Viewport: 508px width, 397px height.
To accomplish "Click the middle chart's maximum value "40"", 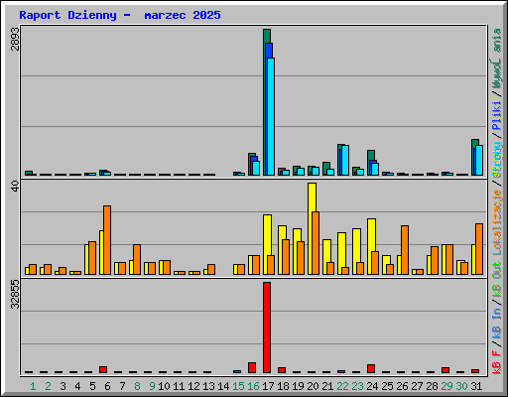I will [15, 186].
